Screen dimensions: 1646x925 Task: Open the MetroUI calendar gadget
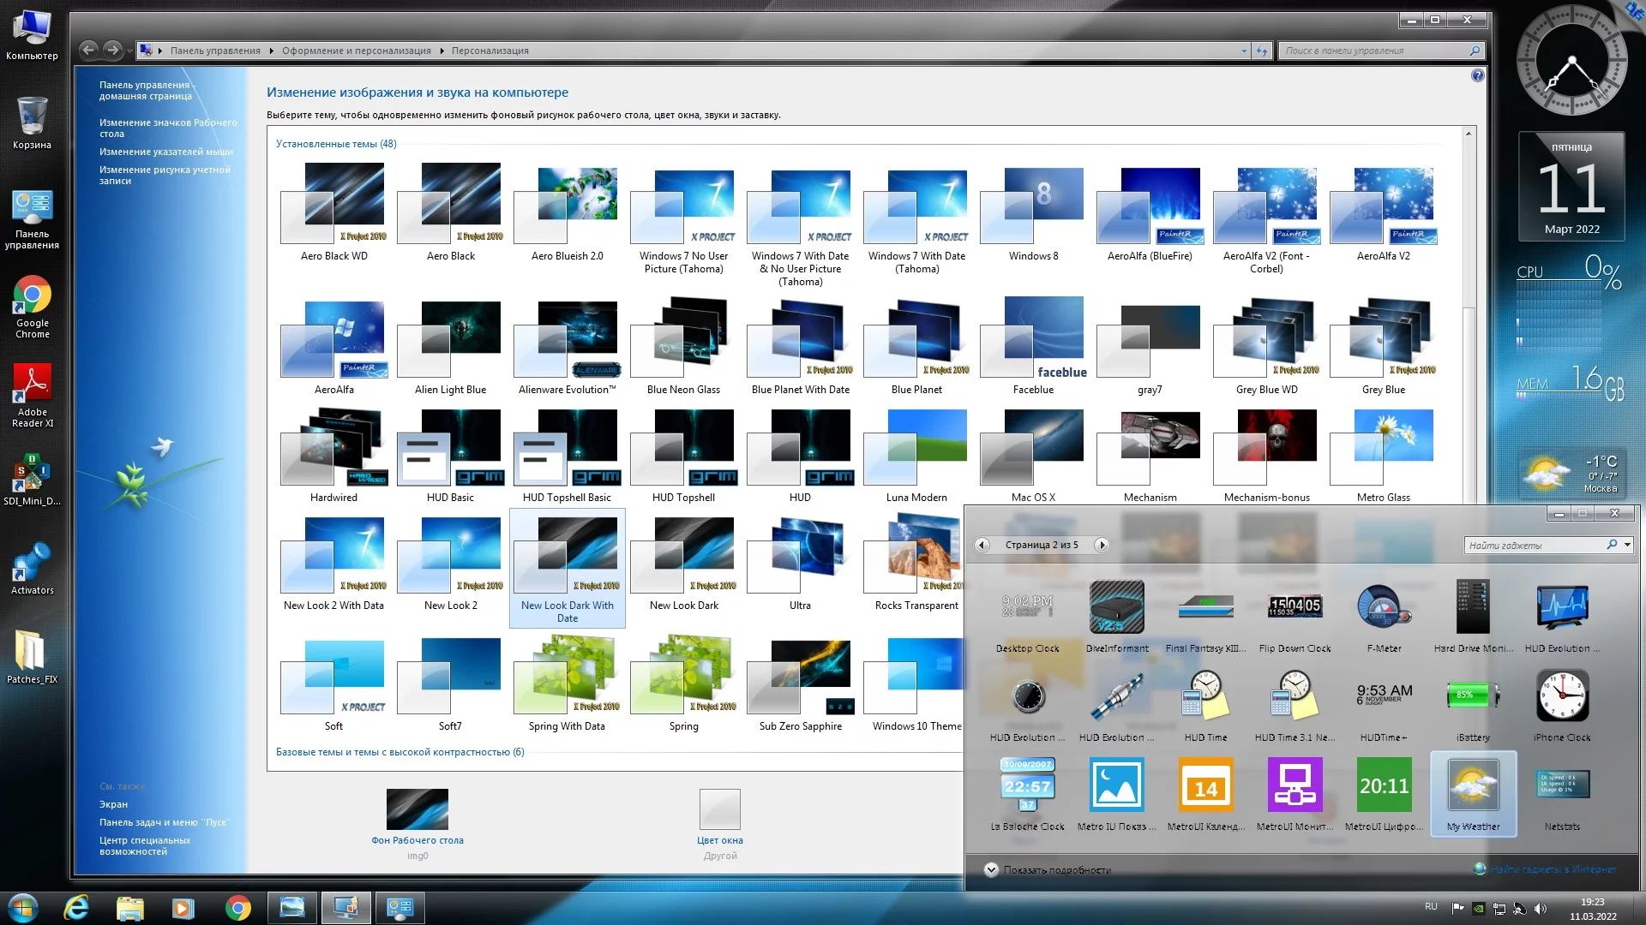[x=1205, y=786]
